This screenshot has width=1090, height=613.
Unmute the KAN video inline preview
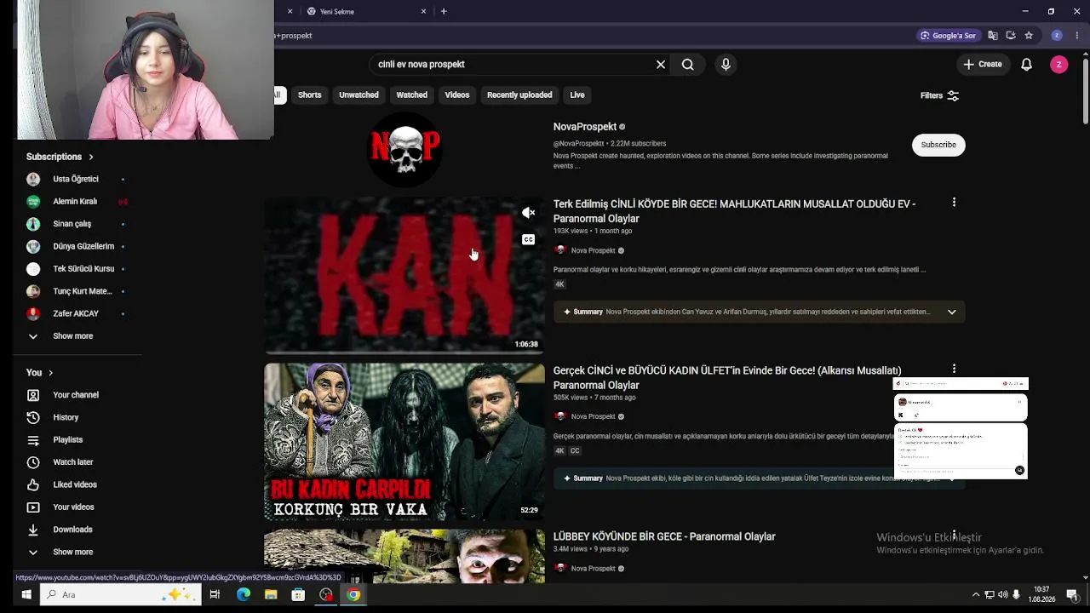tap(528, 213)
